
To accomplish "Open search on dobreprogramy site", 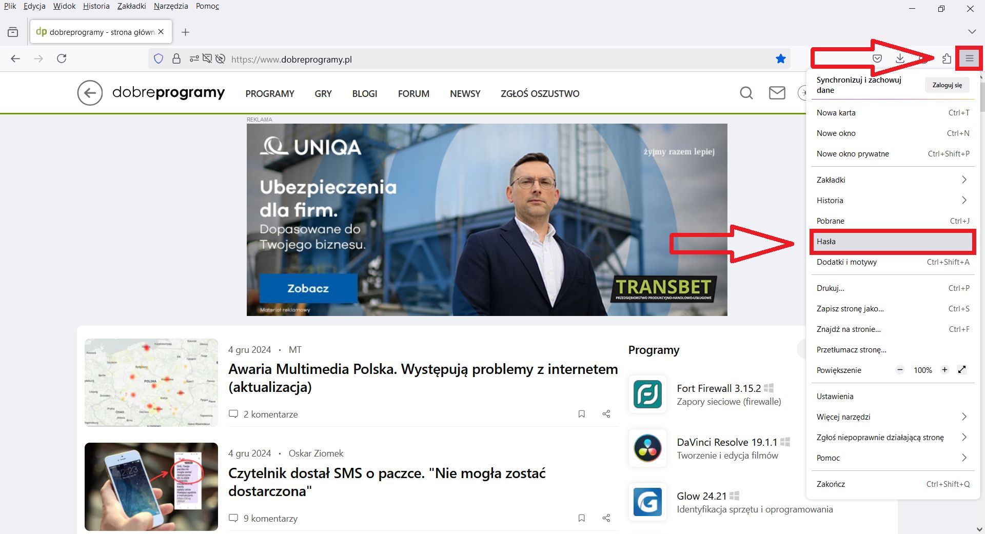I will click(x=746, y=93).
